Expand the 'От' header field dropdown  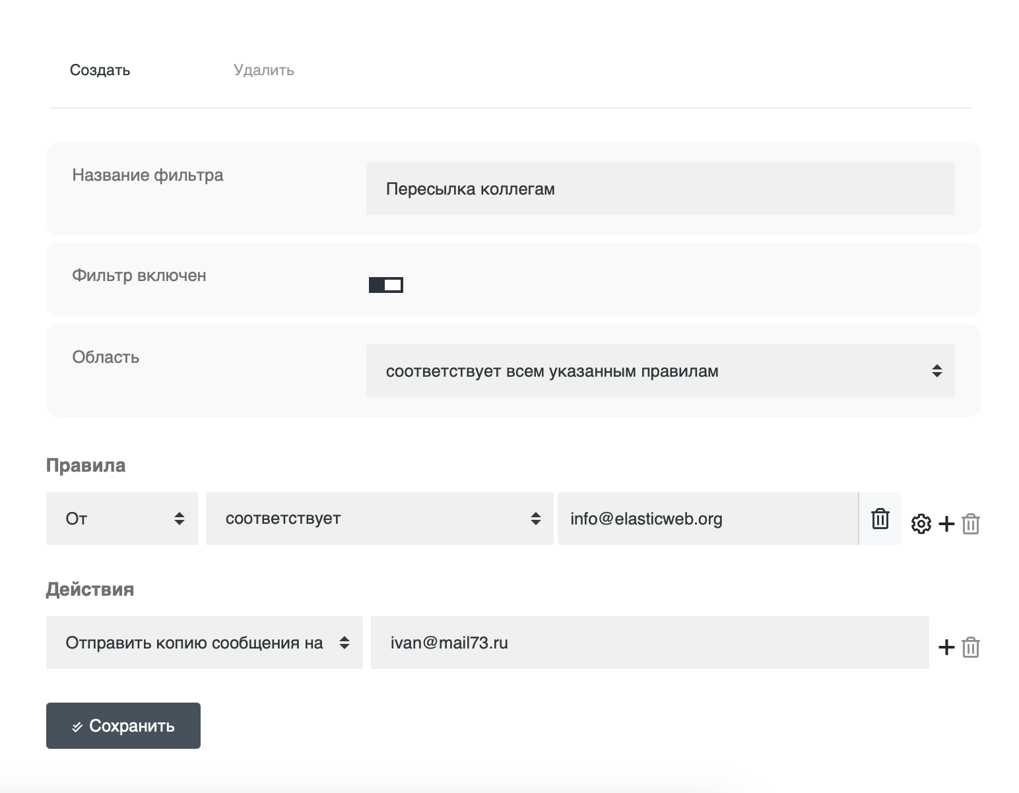point(122,519)
